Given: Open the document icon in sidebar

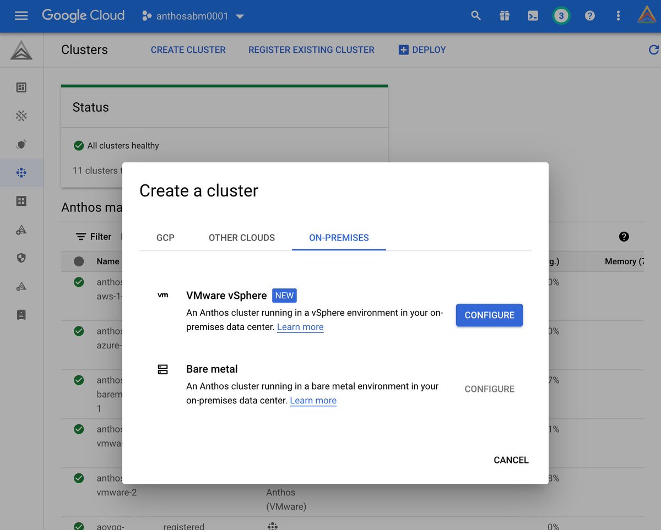Looking at the screenshot, I should pyautogui.click(x=21, y=315).
